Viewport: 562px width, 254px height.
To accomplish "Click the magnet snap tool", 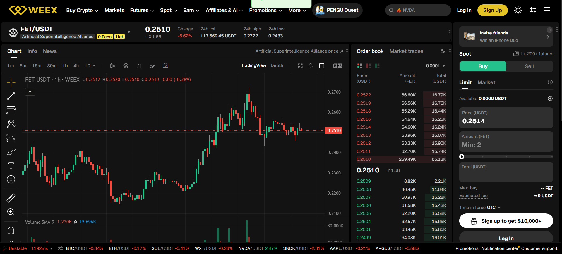I will [x=11, y=231].
